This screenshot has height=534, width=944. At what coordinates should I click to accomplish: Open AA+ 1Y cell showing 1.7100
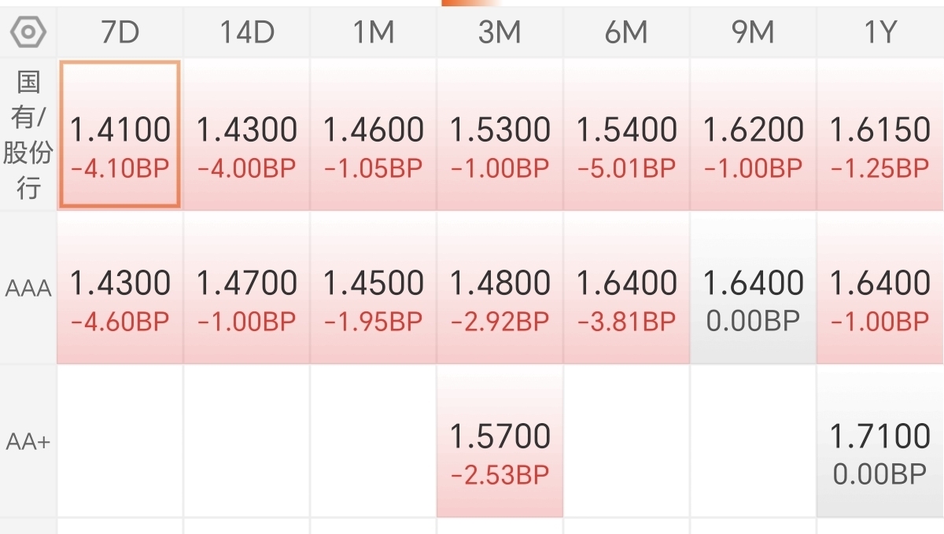(880, 441)
